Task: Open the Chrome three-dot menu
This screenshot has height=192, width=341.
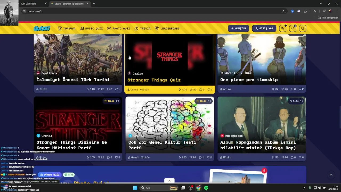Action: pos(337,11)
